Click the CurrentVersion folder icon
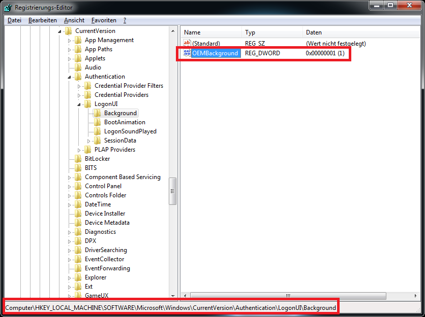 point(68,31)
